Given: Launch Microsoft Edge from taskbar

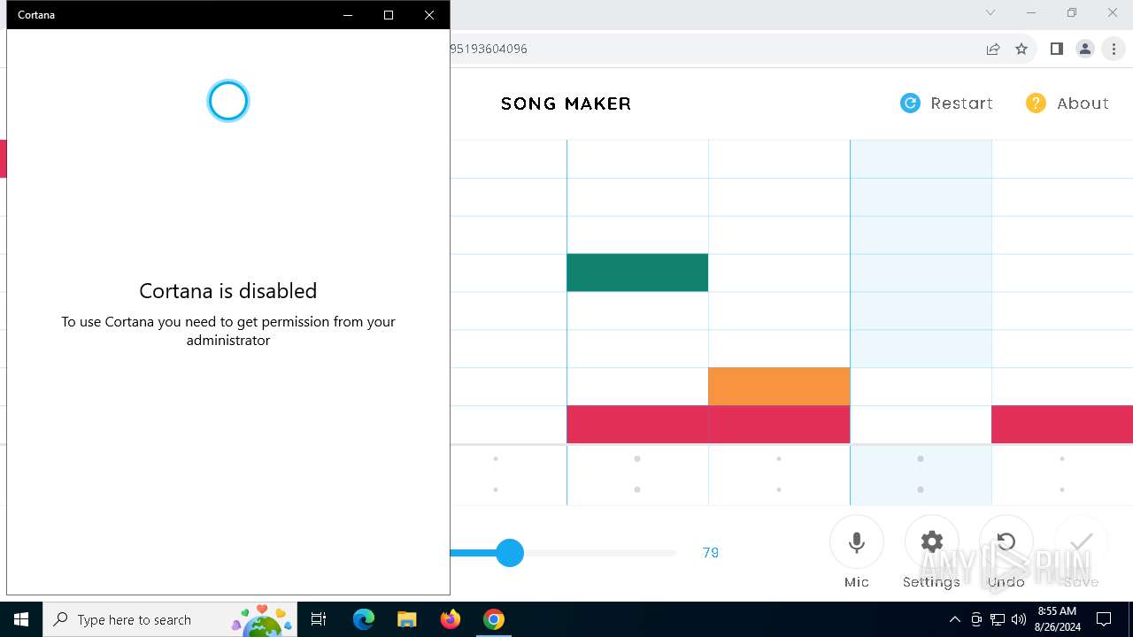Looking at the screenshot, I should point(364,619).
